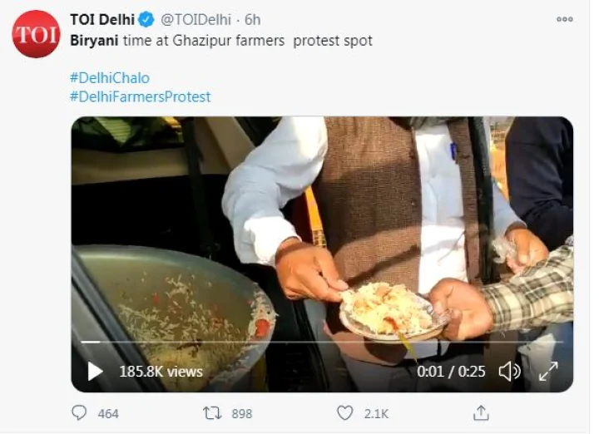599x434 pixels.
Task: Click the 2.1K likes count
Action: point(376,413)
